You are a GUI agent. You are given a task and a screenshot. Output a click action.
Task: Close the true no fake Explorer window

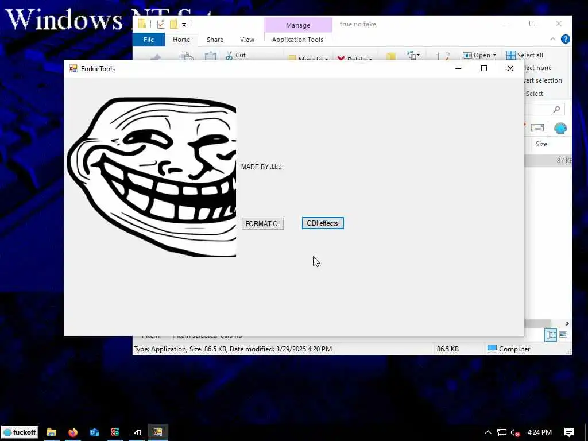point(558,24)
